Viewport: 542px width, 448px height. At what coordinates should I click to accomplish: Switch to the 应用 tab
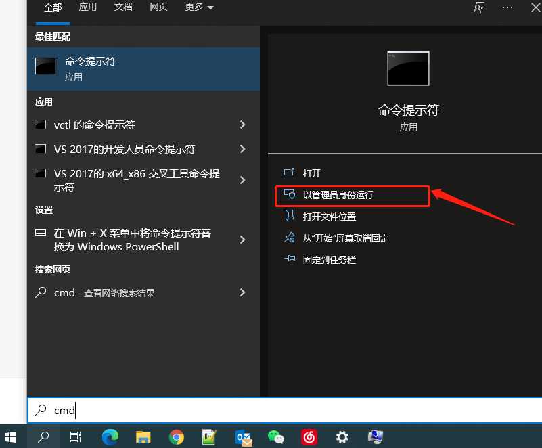coord(87,9)
